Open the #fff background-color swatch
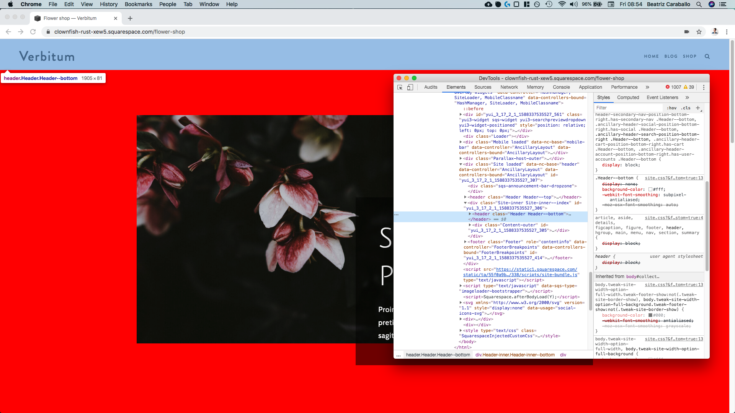The image size is (735, 413). click(650, 190)
